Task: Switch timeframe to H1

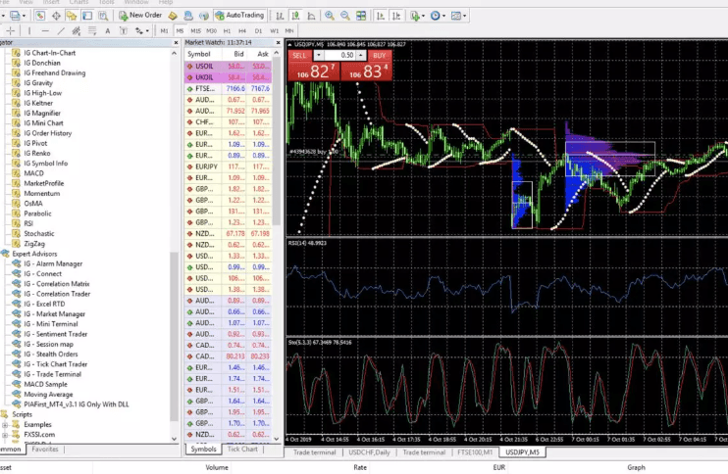Action: pyautogui.click(x=227, y=31)
